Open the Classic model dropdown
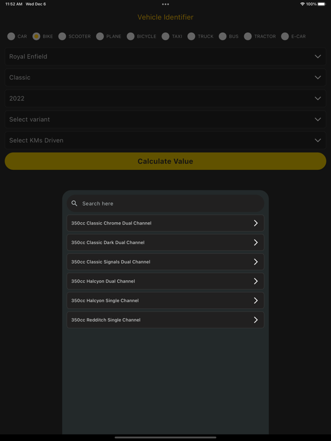331x441 pixels. 165,78
